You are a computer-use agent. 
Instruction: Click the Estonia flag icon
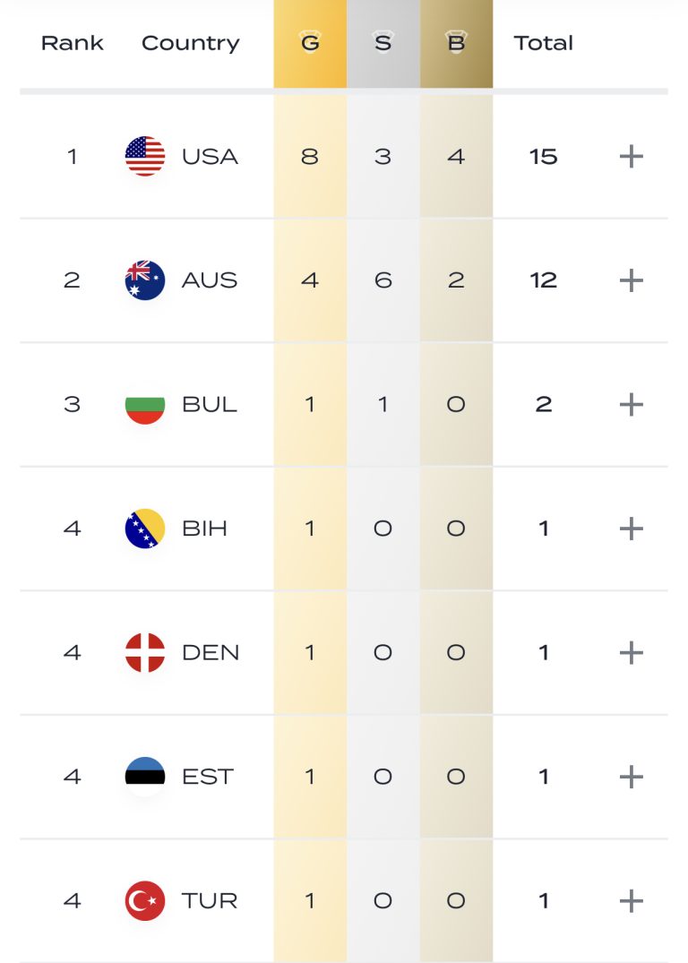pos(145,776)
